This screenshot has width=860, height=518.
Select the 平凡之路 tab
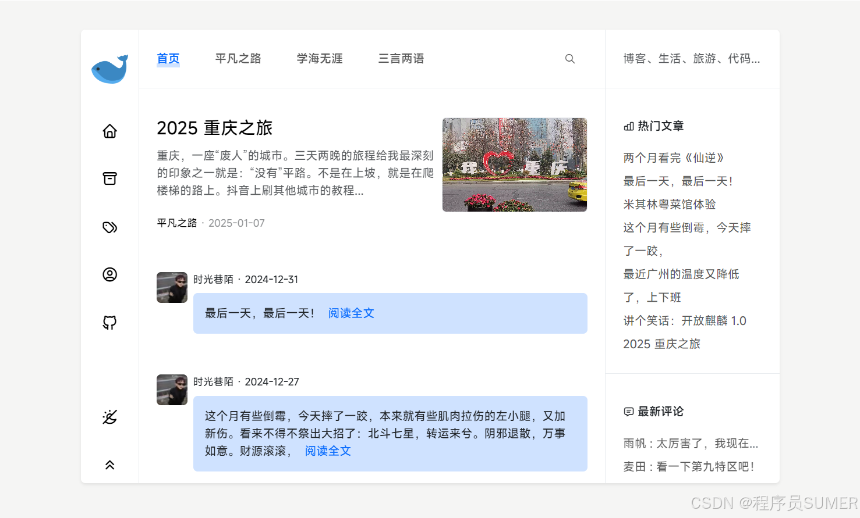[238, 59]
